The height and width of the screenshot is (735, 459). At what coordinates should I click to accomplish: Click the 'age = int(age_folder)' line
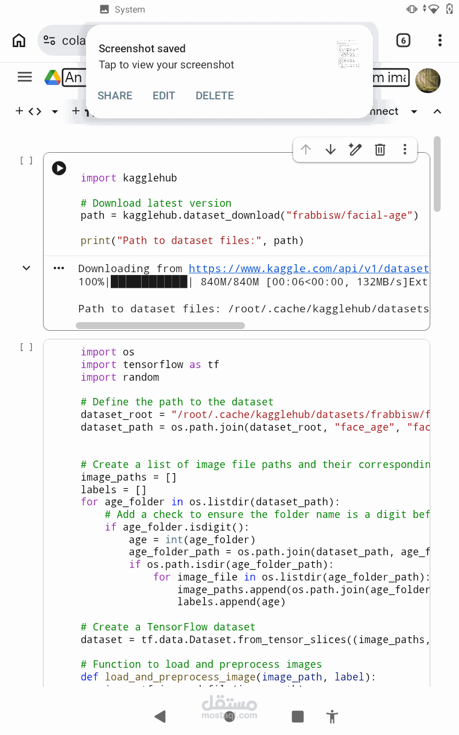pyautogui.click(x=192, y=540)
